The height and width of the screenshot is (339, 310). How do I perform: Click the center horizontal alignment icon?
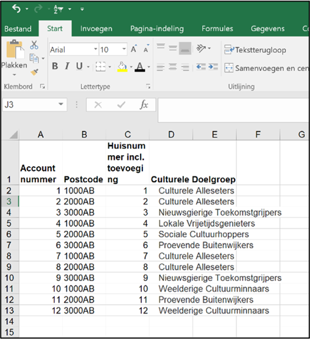pos(173,67)
